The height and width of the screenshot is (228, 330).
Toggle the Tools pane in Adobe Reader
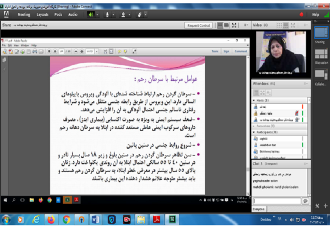[x=215, y=51]
